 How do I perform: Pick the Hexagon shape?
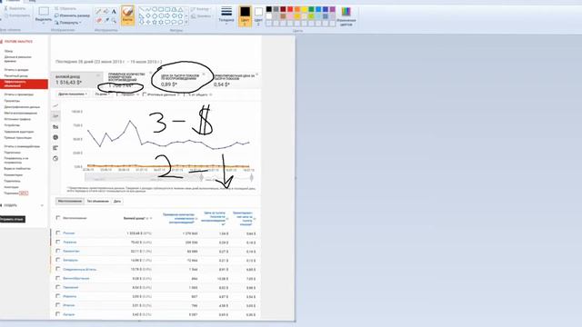(x=161, y=16)
